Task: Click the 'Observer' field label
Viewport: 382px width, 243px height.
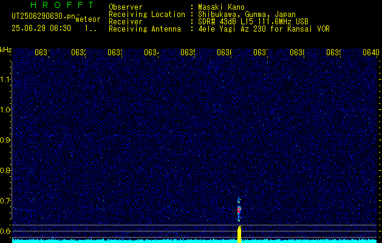Action: point(126,7)
